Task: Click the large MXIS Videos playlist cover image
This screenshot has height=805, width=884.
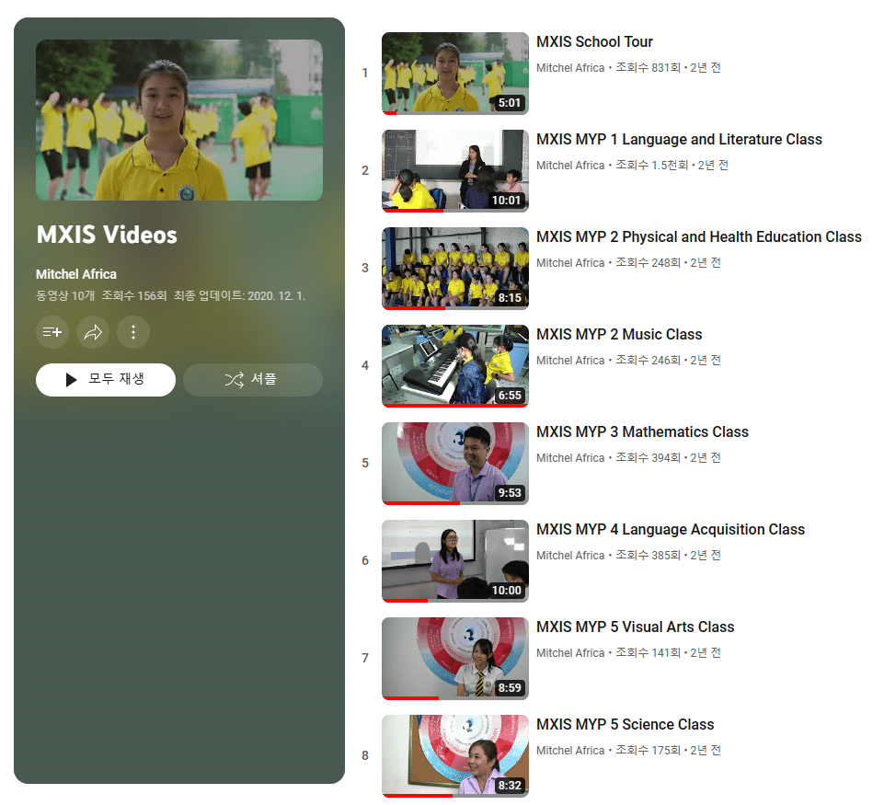Action: point(179,120)
